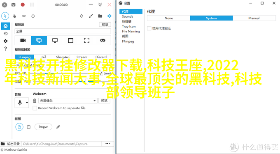
Task: Take a screenshot with the camera icon
Action: (14, 5)
